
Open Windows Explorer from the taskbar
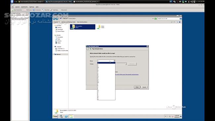tap(71, 116)
